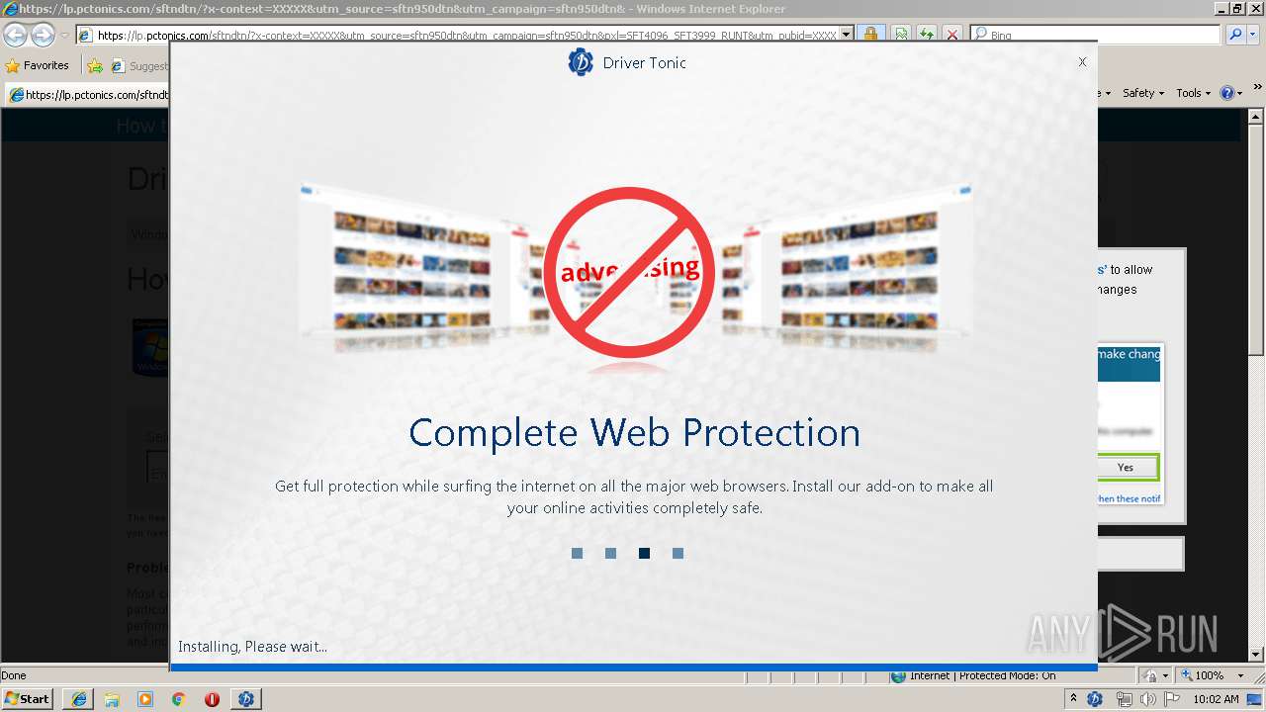Open the Opera icon in taskbar

tap(212, 699)
